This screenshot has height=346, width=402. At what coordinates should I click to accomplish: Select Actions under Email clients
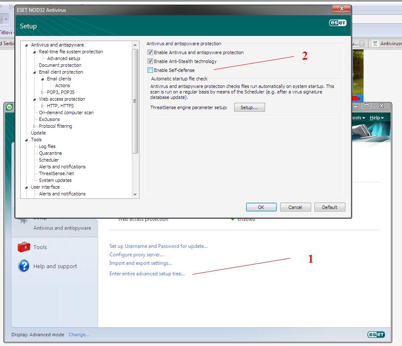click(63, 85)
